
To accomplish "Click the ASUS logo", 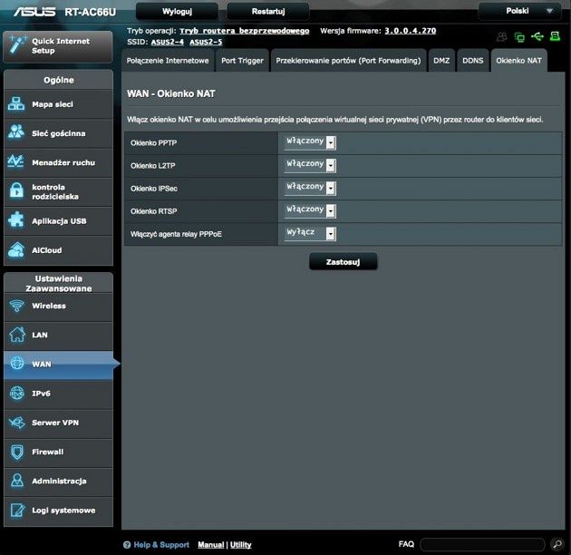I will pos(34,12).
